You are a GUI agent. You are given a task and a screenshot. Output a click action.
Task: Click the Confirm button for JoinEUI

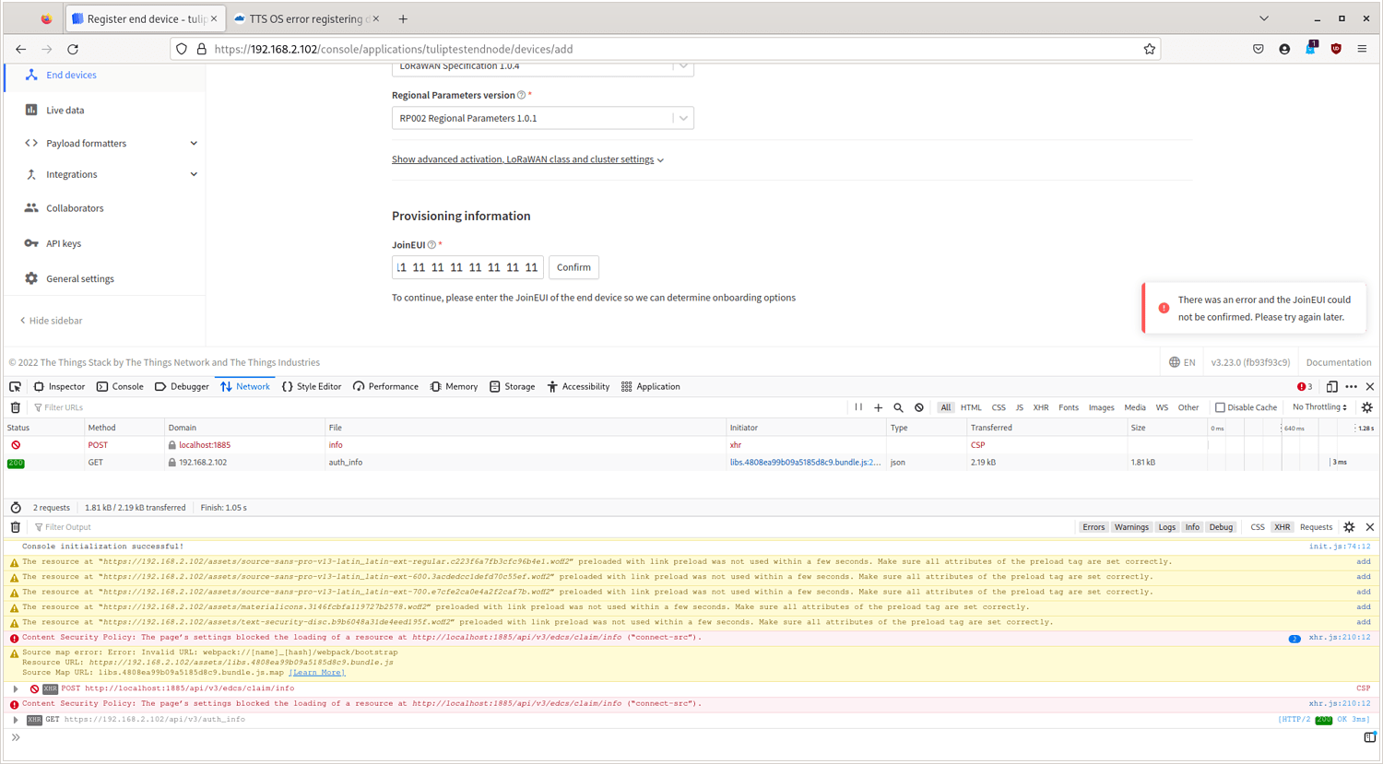click(x=573, y=267)
